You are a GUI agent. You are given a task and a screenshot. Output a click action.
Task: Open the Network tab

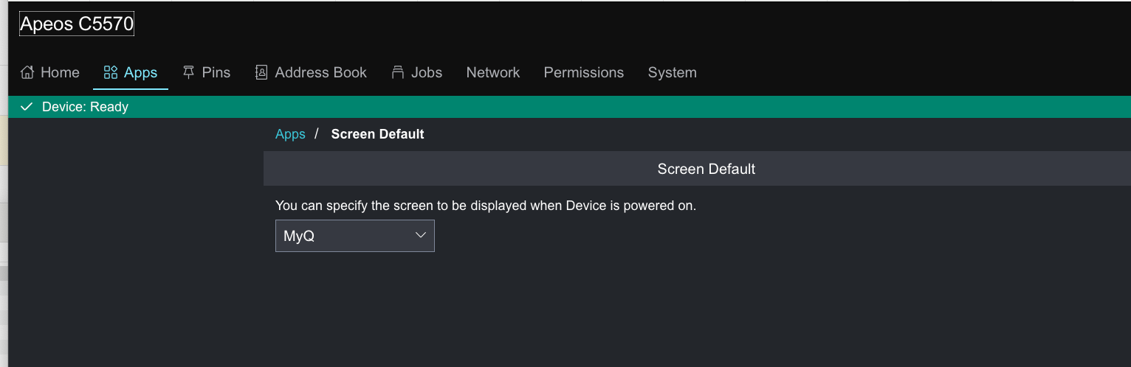[x=493, y=72]
